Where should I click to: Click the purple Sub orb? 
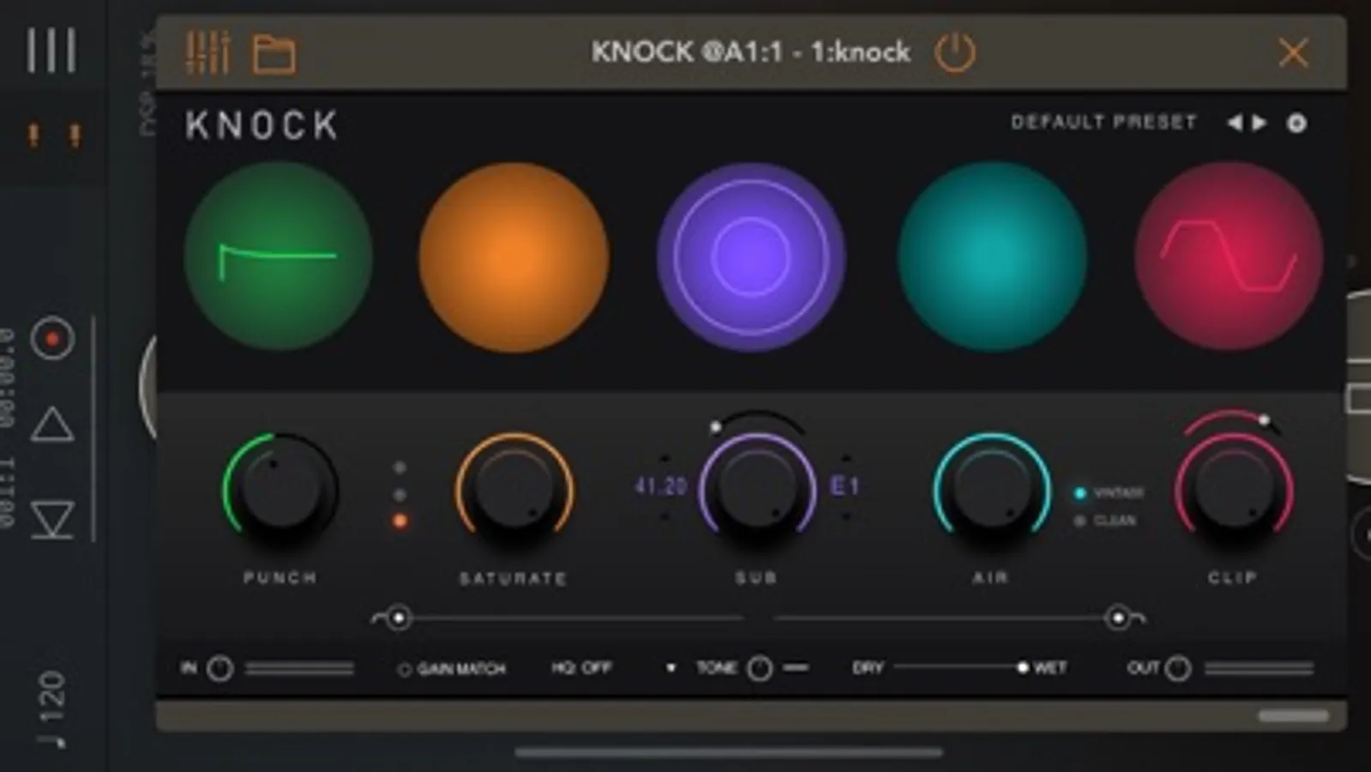pos(751,256)
